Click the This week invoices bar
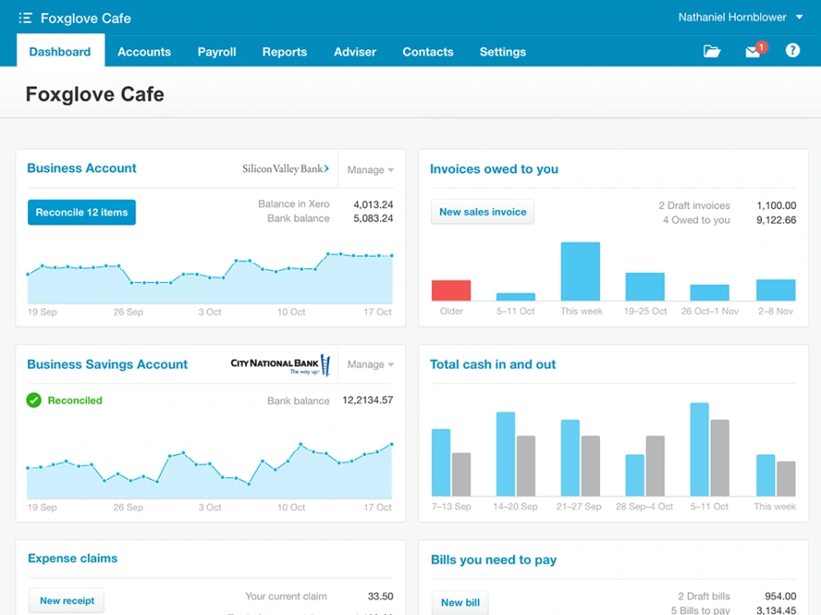This screenshot has width=821, height=615. pyautogui.click(x=580, y=271)
